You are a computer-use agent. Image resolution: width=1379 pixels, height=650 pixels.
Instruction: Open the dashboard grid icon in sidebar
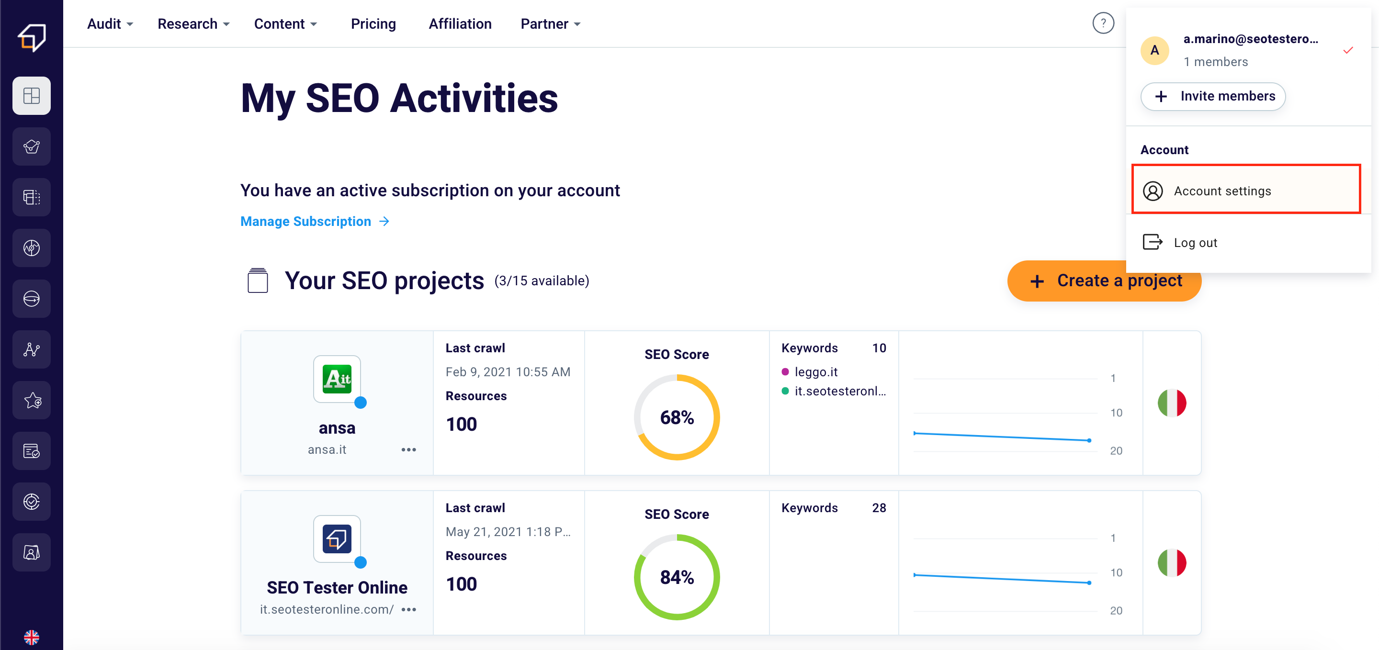pos(32,96)
